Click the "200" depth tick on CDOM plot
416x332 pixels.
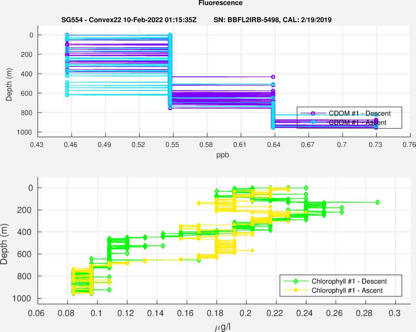pyautogui.click(x=27, y=54)
